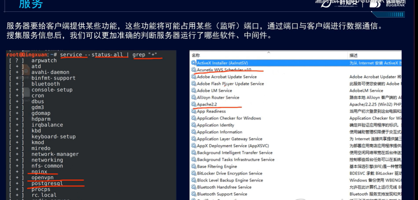Image resolution: width=418 pixels, height=200 pixels.
Task: Click procps line in terminal output
Action: point(41,189)
